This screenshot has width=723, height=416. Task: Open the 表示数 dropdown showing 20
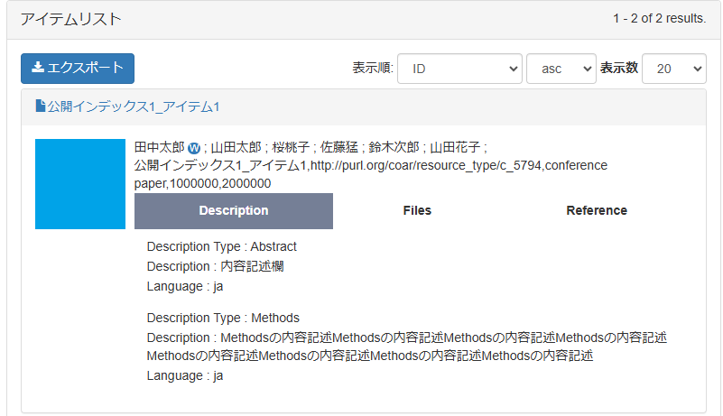point(673,68)
